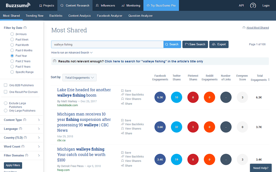Click the Save Search button
This screenshot has width=276, height=172.
point(195,44)
